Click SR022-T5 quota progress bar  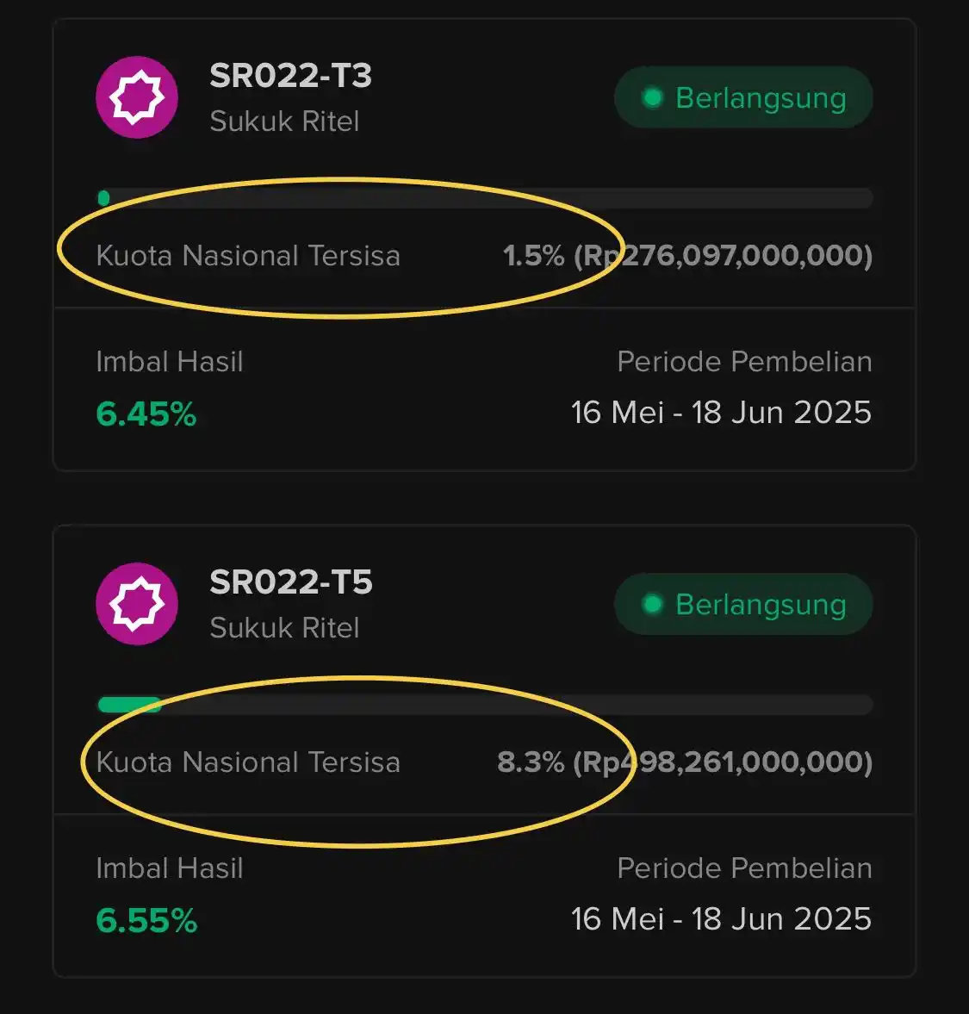coord(485,704)
